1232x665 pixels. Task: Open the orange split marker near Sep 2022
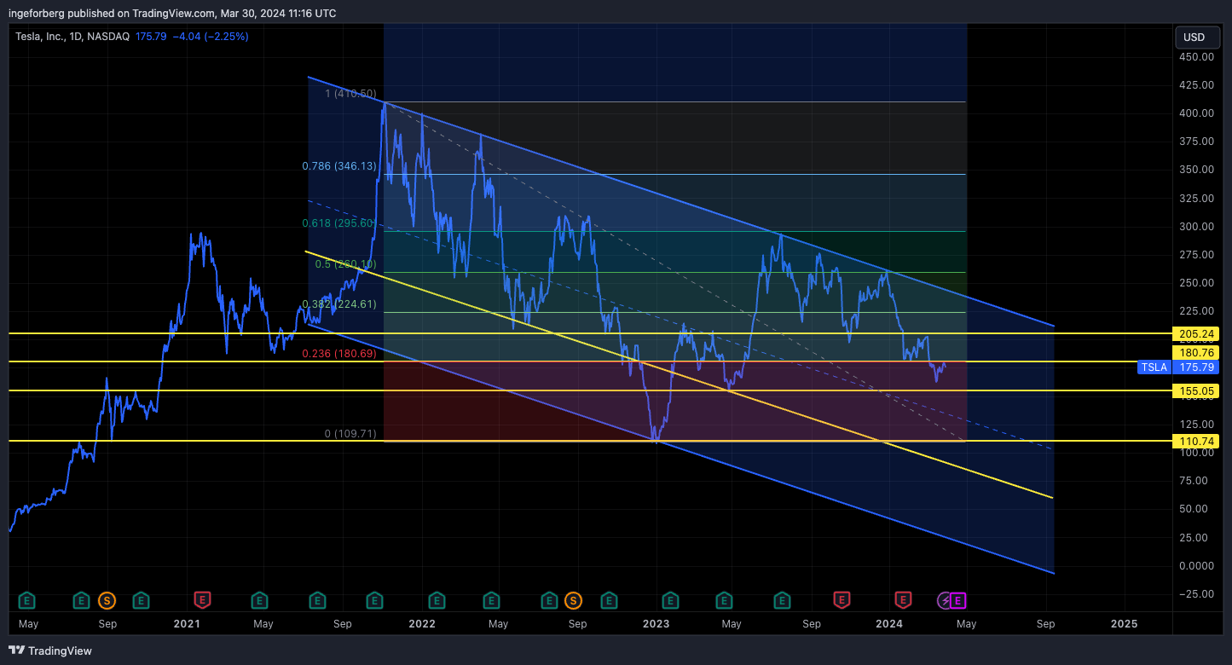point(573,600)
